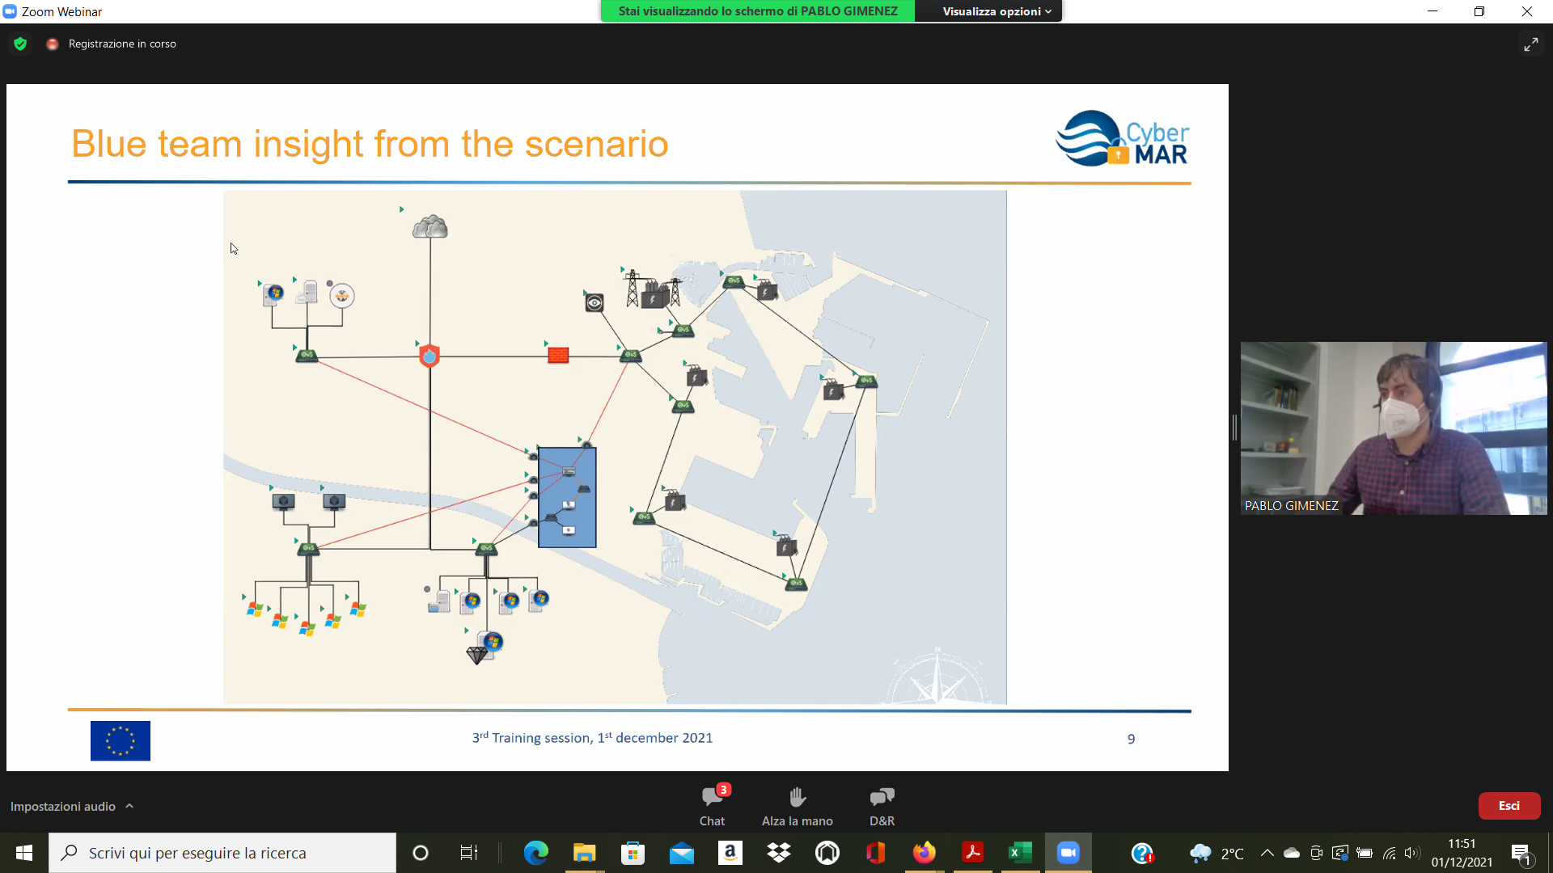This screenshot has width=1553, height=873.
Task: Toggle the Wi-Fi network tray icon
Action: (x=1389, y=853)
